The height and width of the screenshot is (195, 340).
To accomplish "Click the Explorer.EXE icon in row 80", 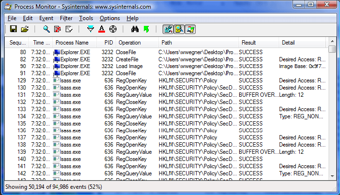I will pos(57,52).
